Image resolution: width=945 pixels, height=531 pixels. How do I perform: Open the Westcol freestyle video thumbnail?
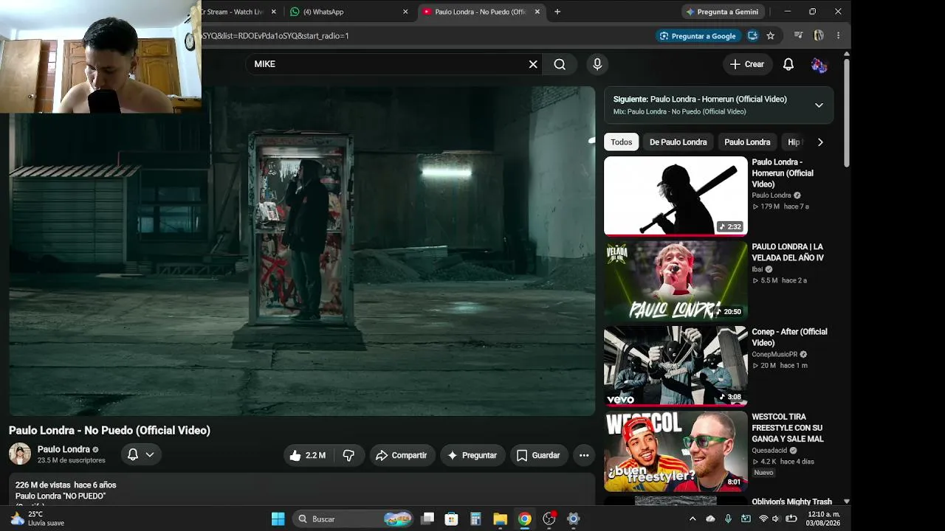tap(676, 451)
